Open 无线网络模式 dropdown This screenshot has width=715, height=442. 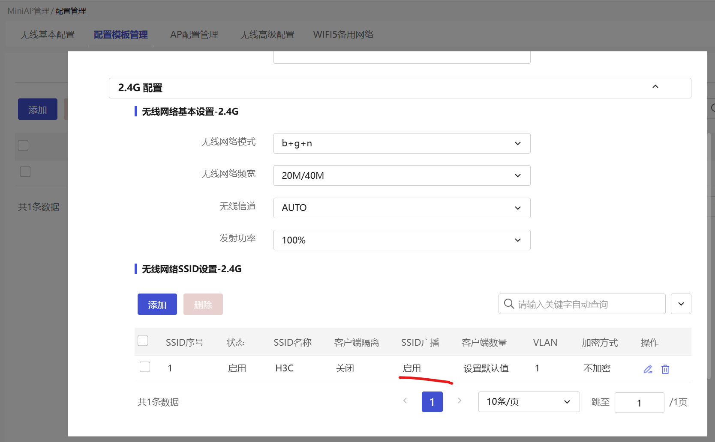[402, 143]
